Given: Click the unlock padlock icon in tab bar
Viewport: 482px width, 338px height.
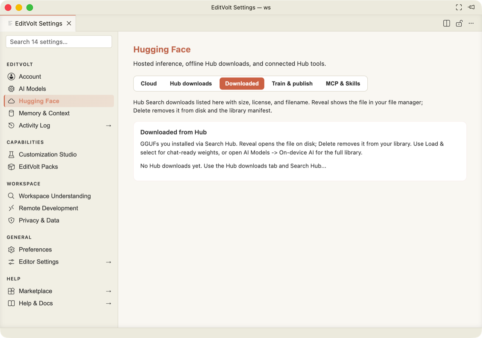Looking at the screenshot, I should 459,23.
